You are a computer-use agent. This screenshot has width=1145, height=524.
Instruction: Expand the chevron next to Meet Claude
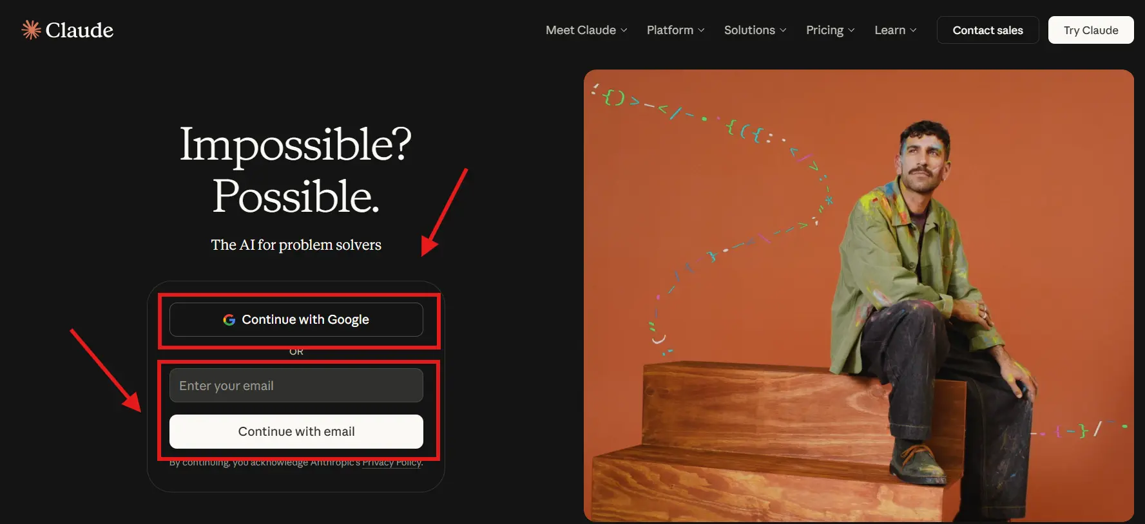[x=624, y=30]
